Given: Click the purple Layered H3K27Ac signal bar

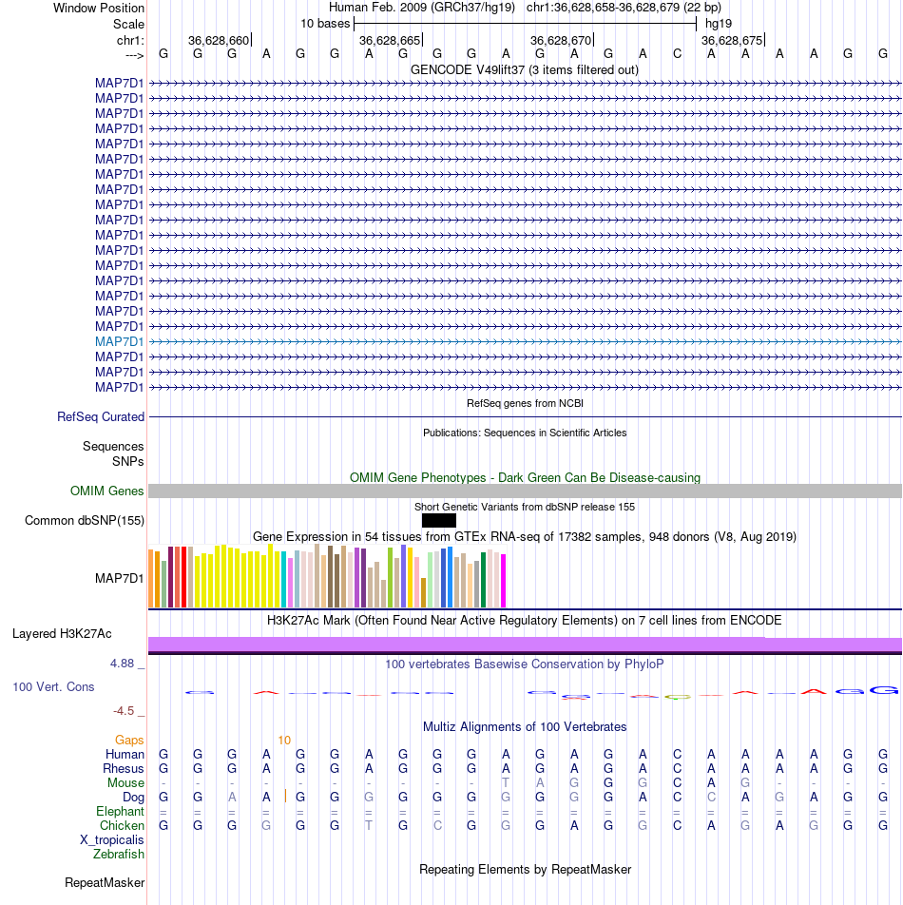Looking at the screenshot, I should pos(525,645).
